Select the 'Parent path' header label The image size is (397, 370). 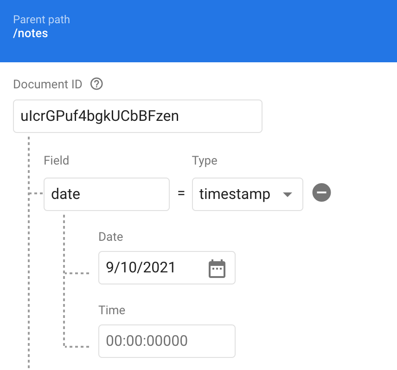[42, 20]
